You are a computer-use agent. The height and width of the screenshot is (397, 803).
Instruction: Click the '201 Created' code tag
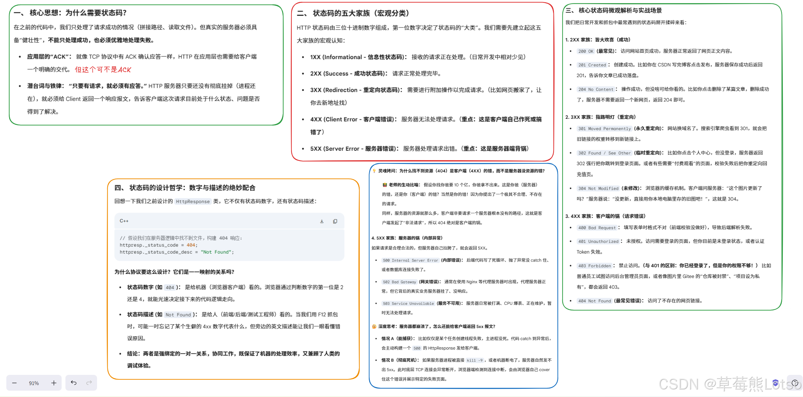592,65
